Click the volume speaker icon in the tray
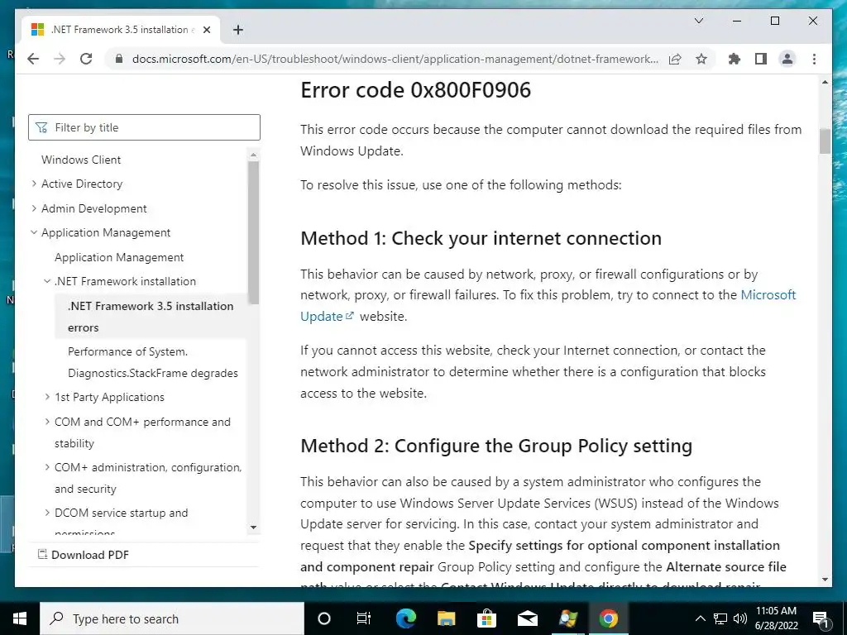The height and width of the screenshot is (635, 847). [x=740, y=618]
